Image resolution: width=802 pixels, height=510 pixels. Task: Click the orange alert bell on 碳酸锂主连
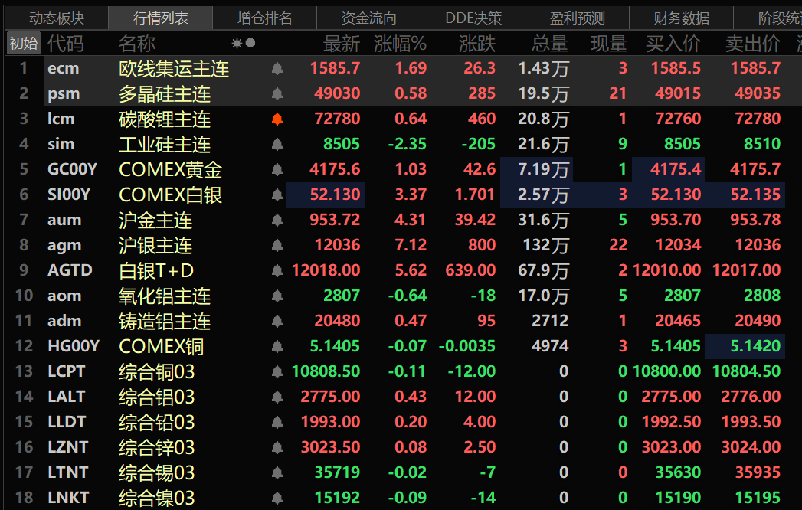click(277, 119)
